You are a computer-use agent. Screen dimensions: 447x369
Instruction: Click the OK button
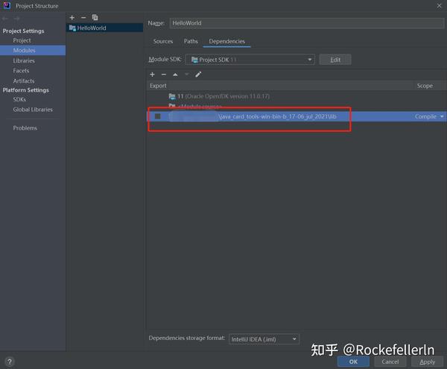353,362
